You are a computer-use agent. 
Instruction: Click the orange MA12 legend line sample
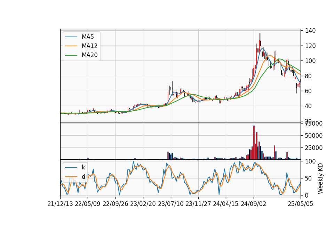71,46
